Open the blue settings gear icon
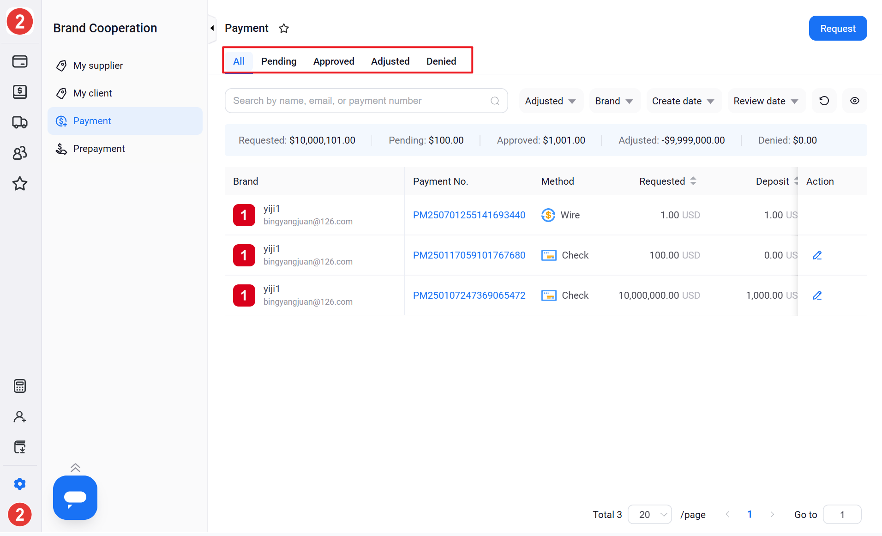882x536 pixels. click(20, 484)
